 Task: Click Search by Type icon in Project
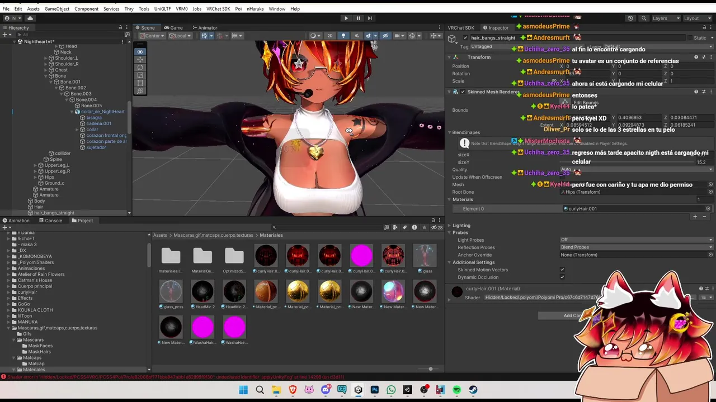pyautogui.click(x=395, y=227)
